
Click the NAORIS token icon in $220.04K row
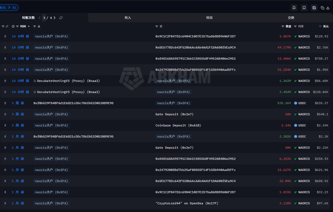(x=296, y=92)
